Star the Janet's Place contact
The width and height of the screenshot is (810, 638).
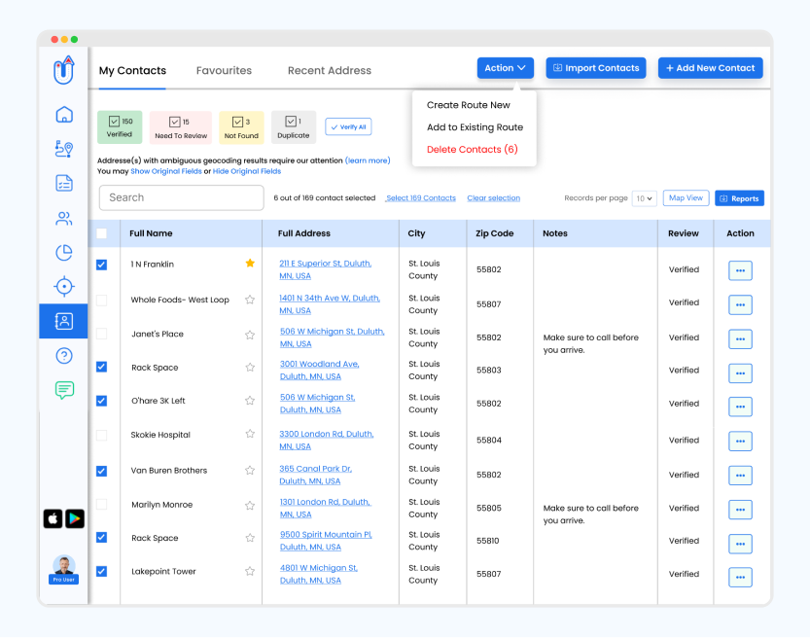250,335
